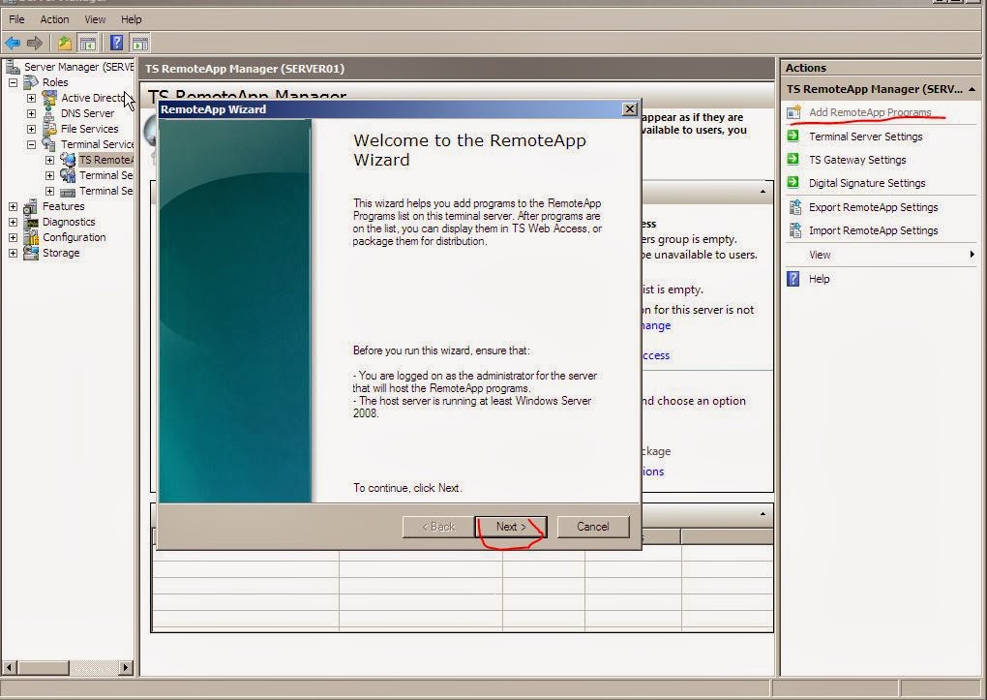Click the Forward arrow toolbar icon
Screen dimensions: 987x700
[x=35, y=43]
